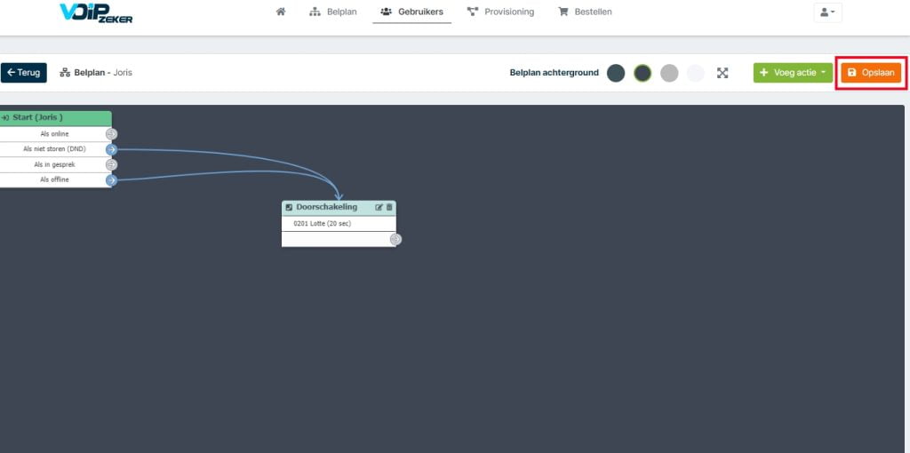Click the Doorschakeling output connector
The height and width of the screenshot is (453, 910).
click(x=395, y=240)
